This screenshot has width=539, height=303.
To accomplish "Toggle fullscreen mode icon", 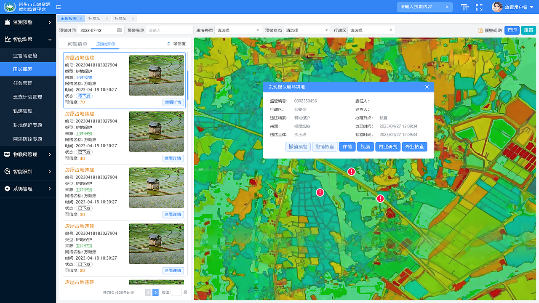I will [x=479, y=7].
